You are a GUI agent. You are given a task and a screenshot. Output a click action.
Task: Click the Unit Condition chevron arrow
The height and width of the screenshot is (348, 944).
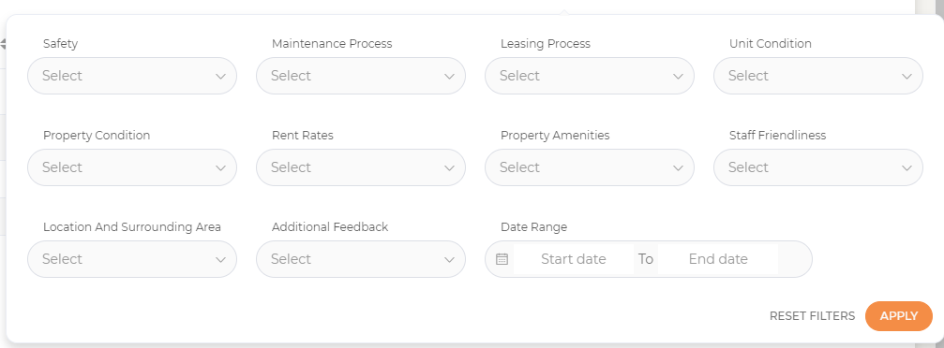pos(907,77)
